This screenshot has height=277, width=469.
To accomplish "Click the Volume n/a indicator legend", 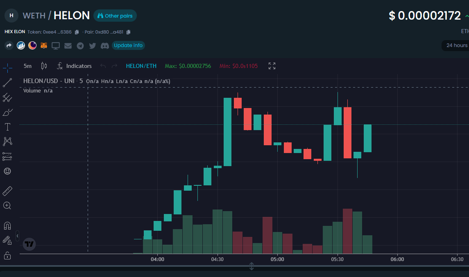I will point(38,90).
